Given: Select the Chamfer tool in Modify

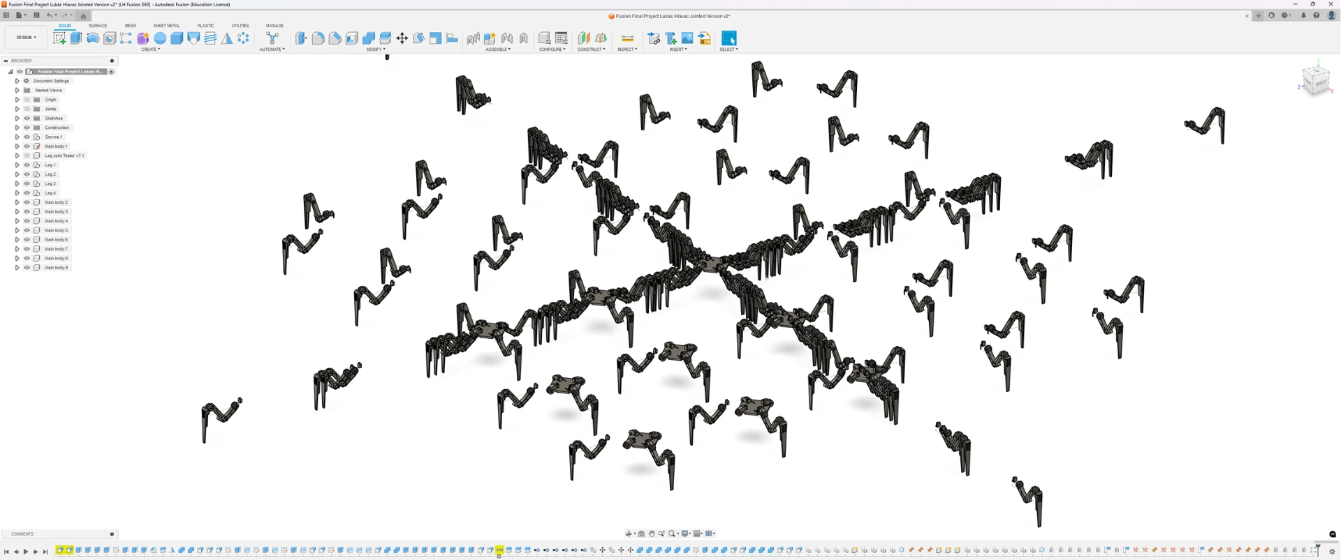Looking at the screenshot, I should (x=335, y=38).
